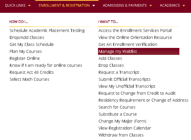Screen dimensions: 191x140
Task: Choose Request a Transcript link
Action: pos(119,72)
